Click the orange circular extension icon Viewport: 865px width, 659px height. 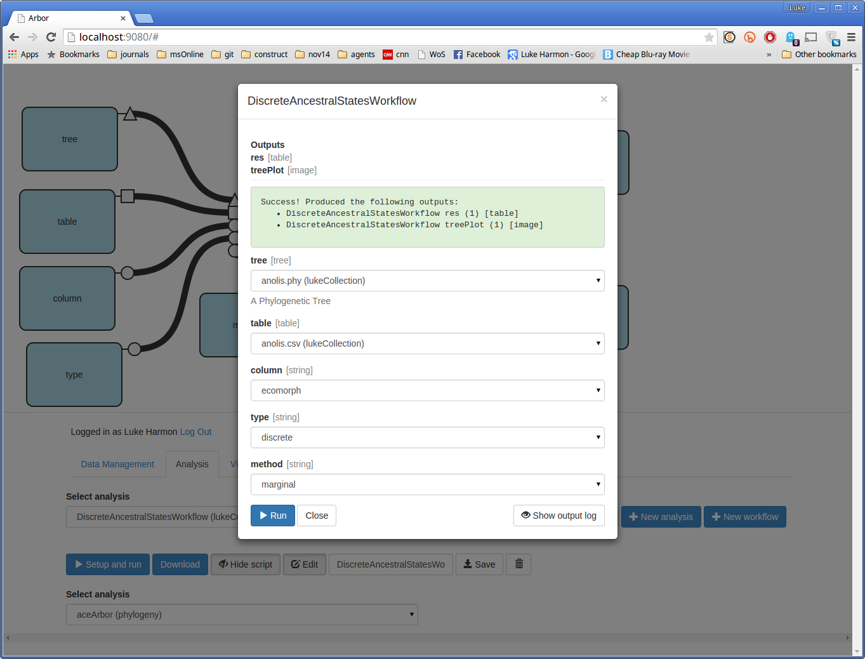click(x=749, y=37)
